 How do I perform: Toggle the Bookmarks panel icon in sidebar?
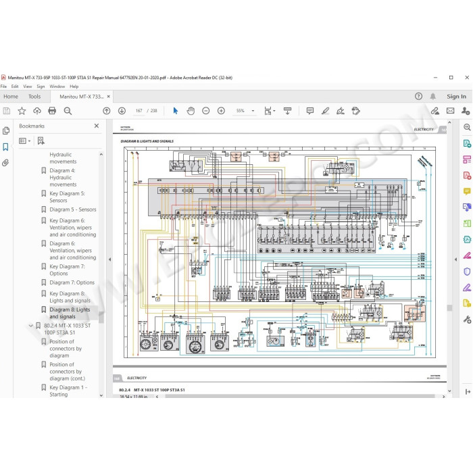pos(5,147)
